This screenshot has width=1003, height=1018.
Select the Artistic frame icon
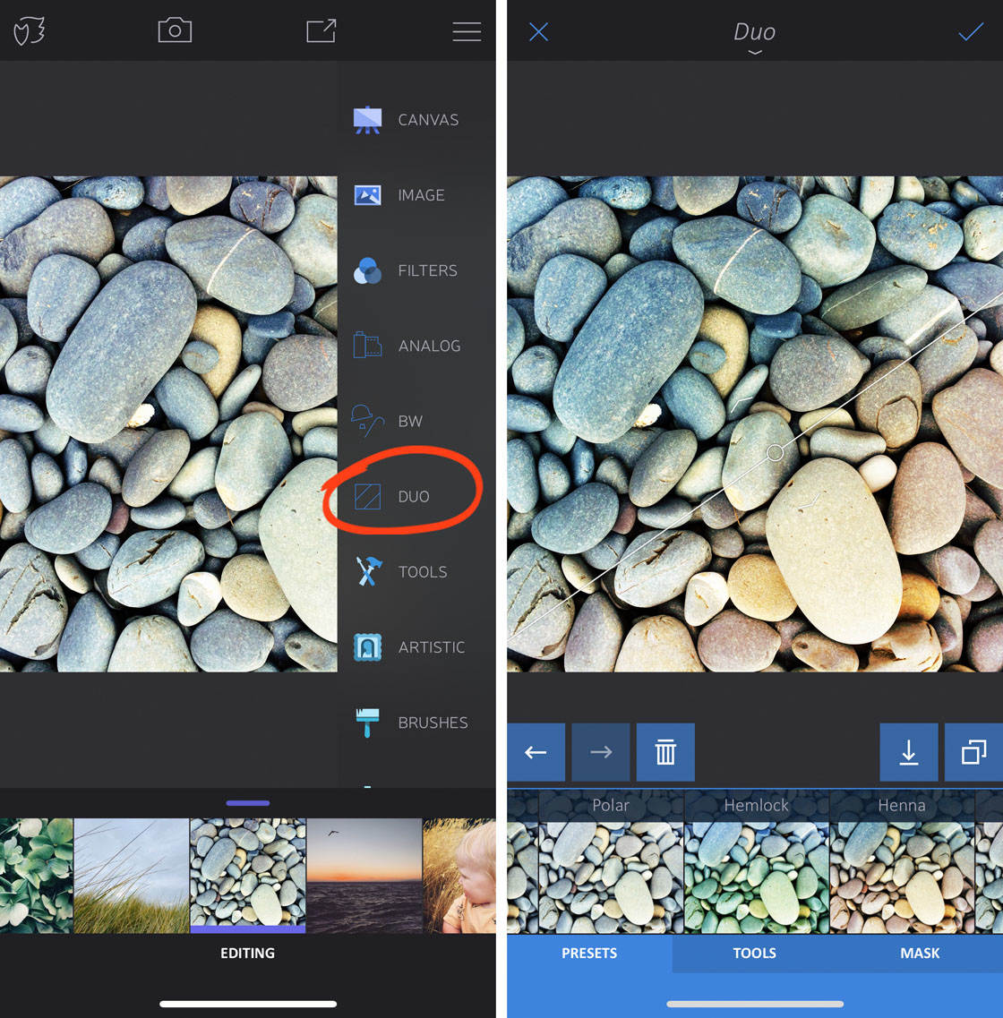click(367, 647)
